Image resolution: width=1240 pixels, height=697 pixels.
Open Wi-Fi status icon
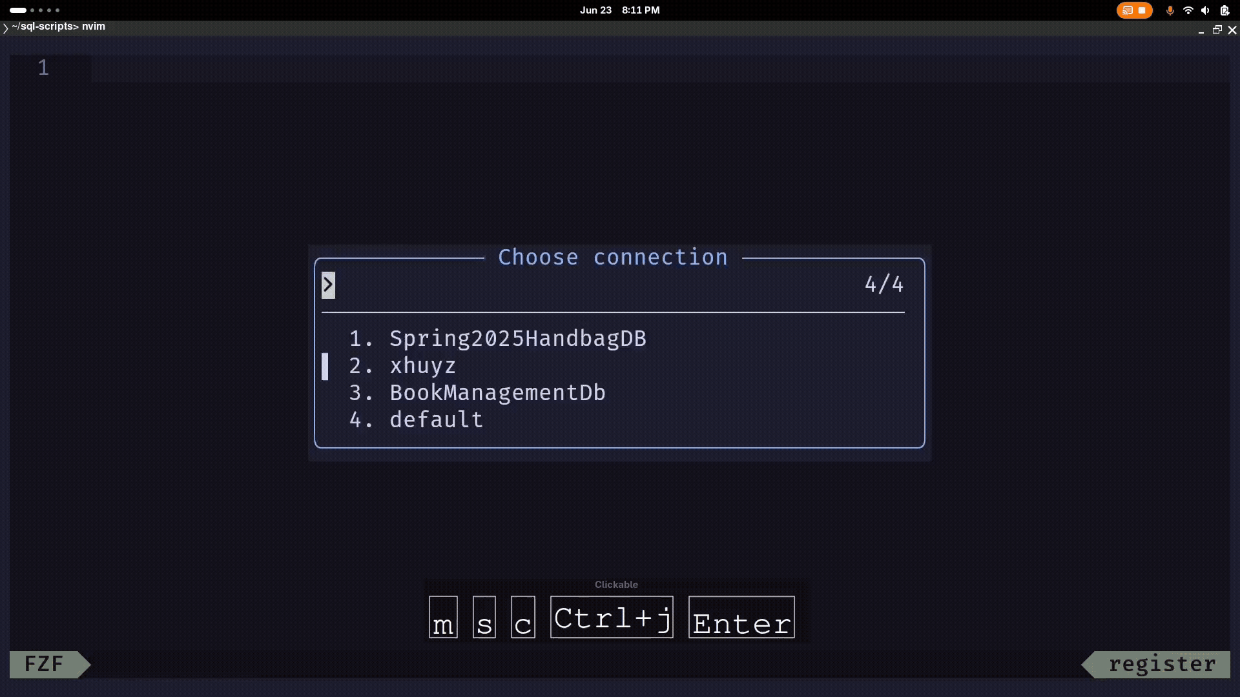coord(1188,10)
